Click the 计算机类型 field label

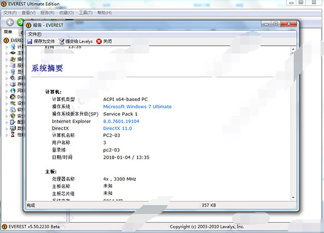[x=63, y=99]
